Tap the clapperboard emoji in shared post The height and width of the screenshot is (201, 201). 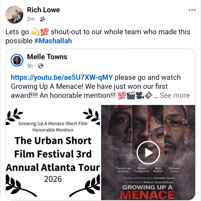point(131,95)
